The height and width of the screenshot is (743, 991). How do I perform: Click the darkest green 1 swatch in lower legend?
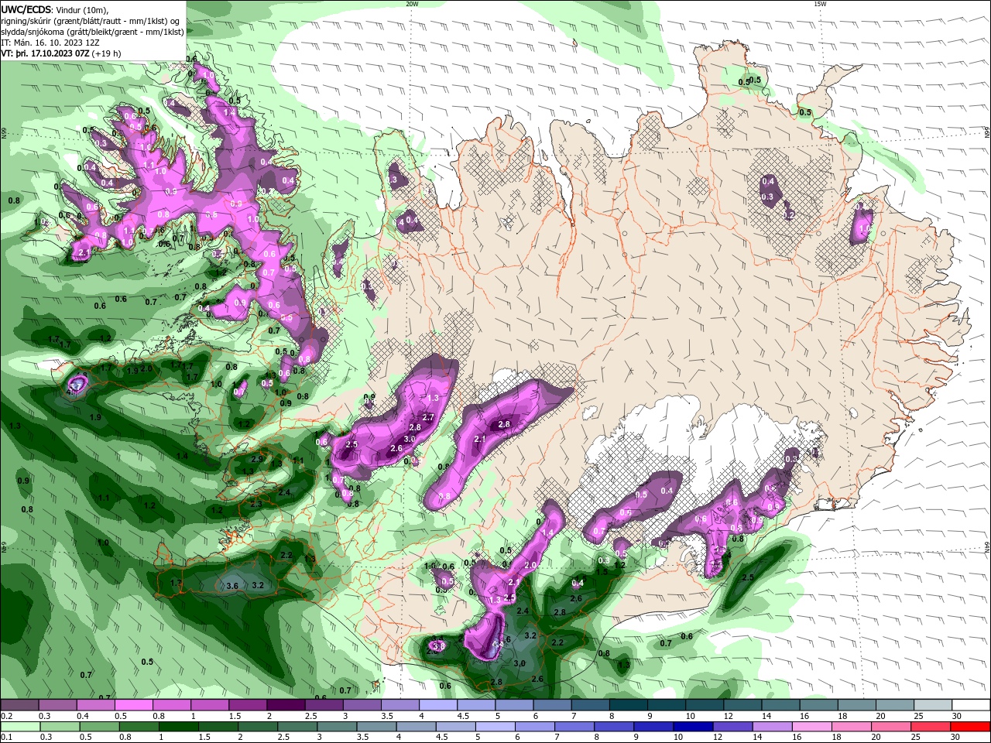179,727
